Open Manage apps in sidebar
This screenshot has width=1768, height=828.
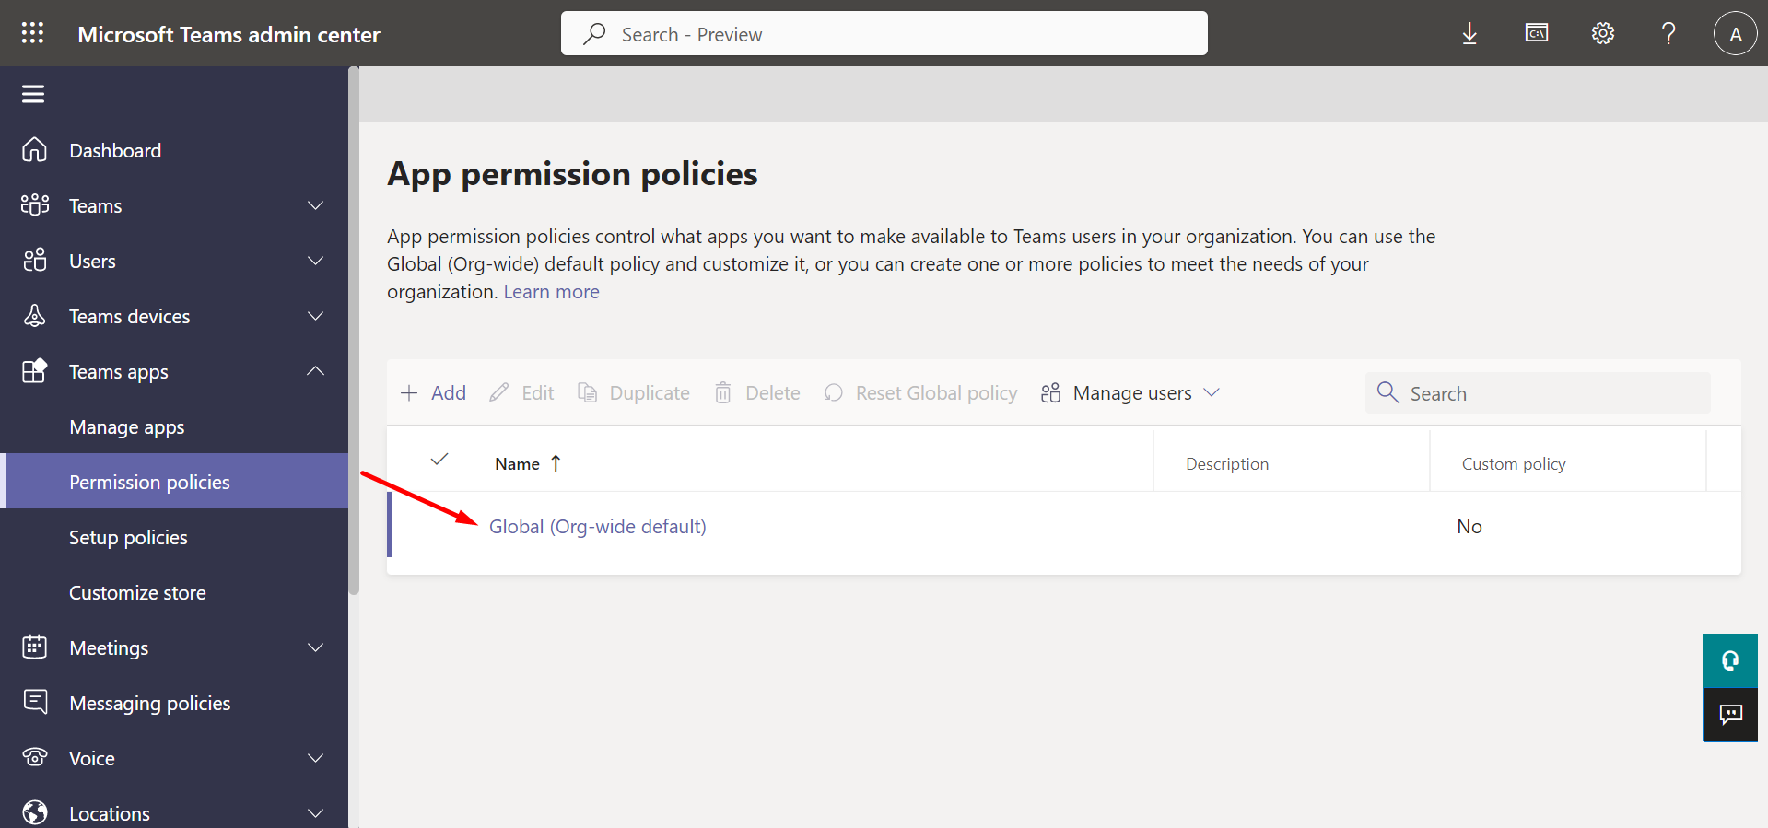pyautogui.click(x=127, y=426)
